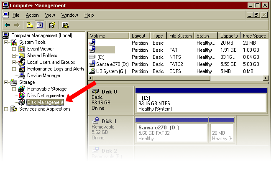Viewport: 271px width, 174px height.
Task: Click the Back arrow toolbar button
Action: coord(7,25)
